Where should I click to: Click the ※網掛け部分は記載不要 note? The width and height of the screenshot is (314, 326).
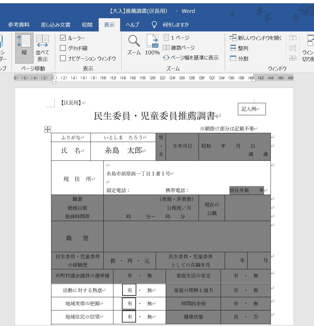coord(227,129)
